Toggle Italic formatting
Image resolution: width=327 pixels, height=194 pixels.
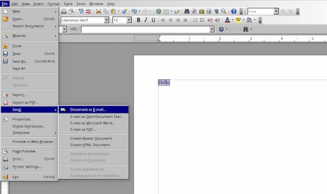[x=146, y=20]
